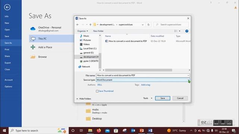Select Network in navigation pane
Screen dimensions: 239x134
tap(86, 67)
